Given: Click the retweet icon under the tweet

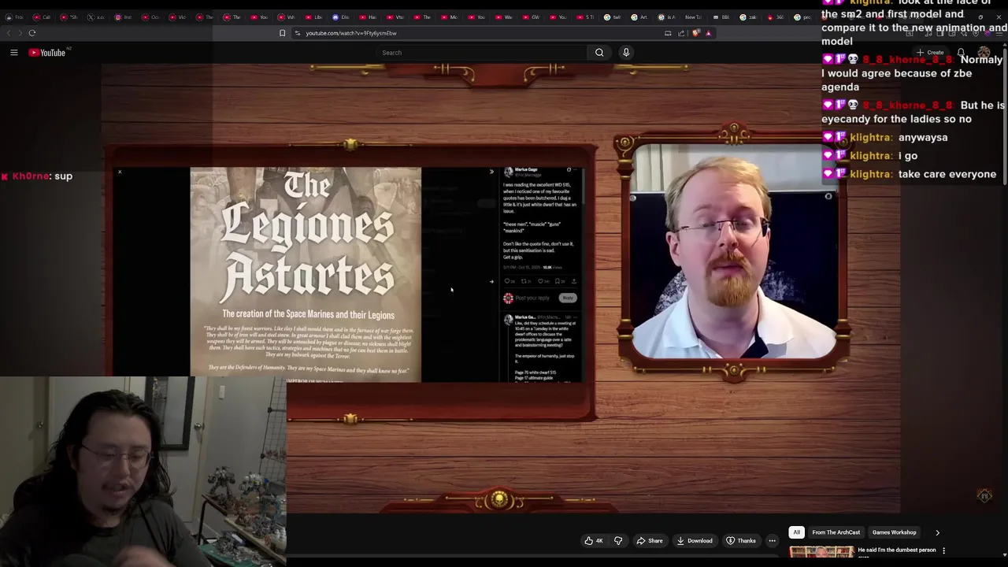Looking at the screenshot, I should (x=524, y=281).
